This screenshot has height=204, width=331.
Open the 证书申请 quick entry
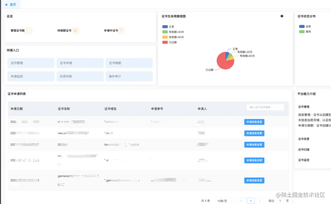[80, 63]
